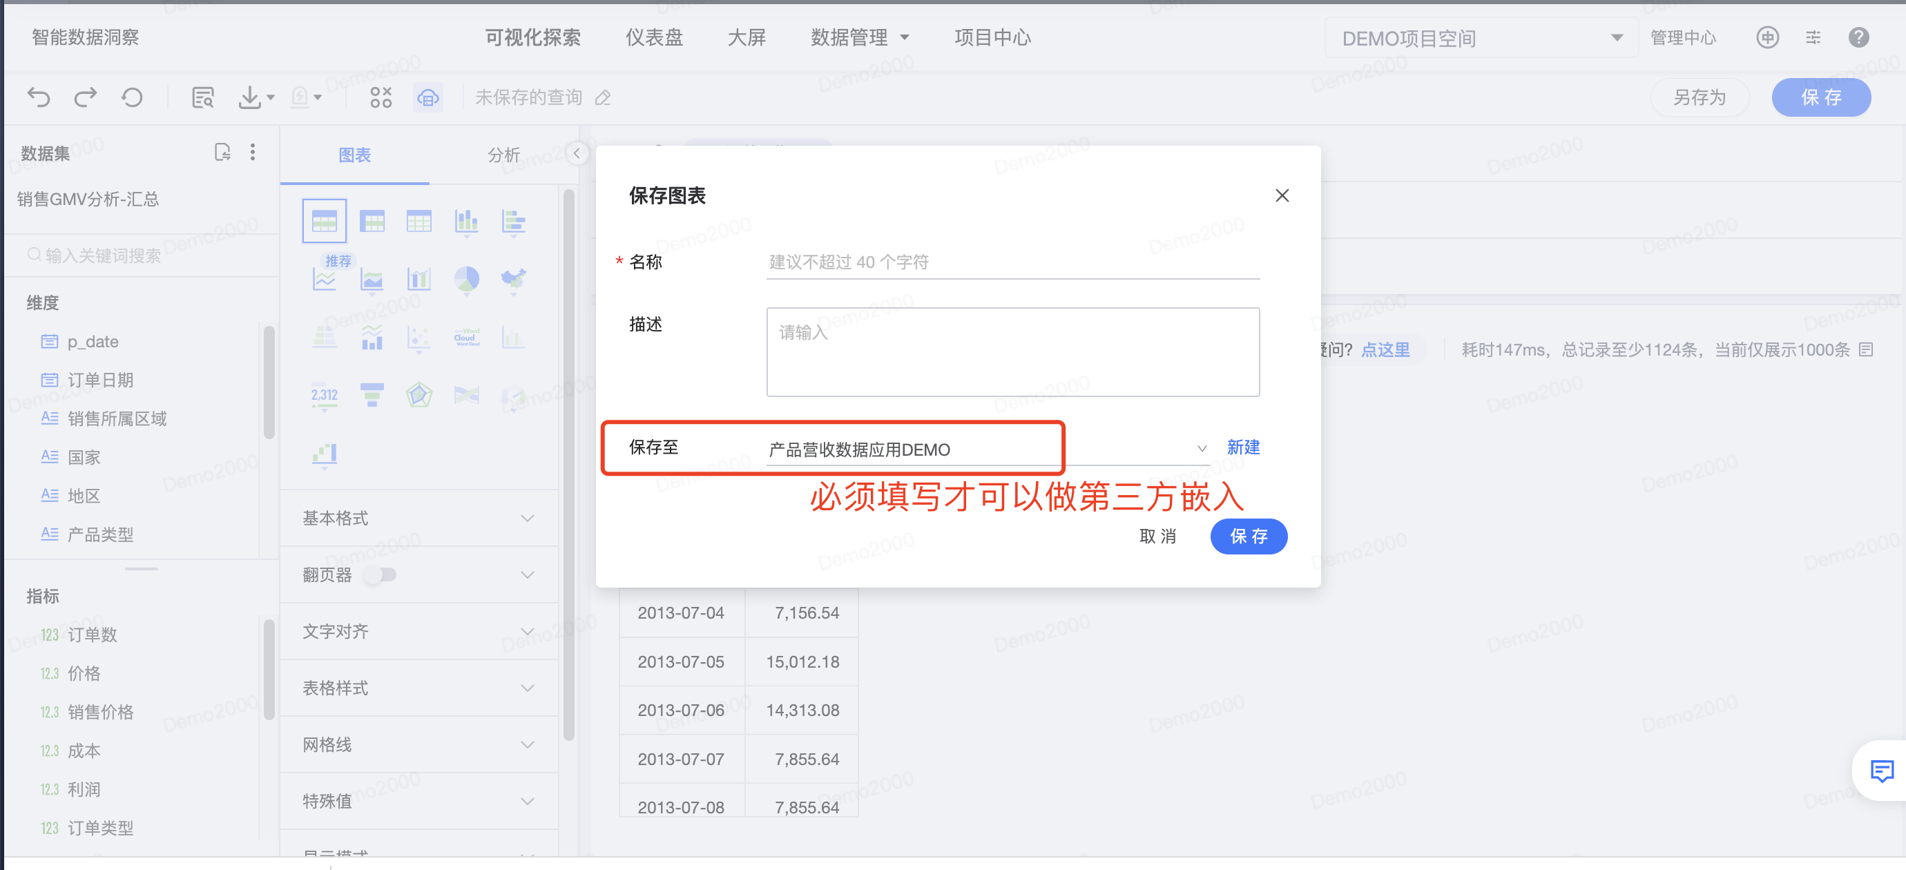1906x870 pixels.
Task: Toggle the 翻页器 switch
Action: 381,574
